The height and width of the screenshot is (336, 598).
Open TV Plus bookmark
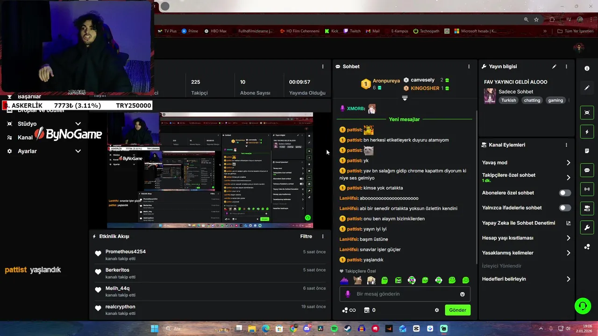point(167,31)
